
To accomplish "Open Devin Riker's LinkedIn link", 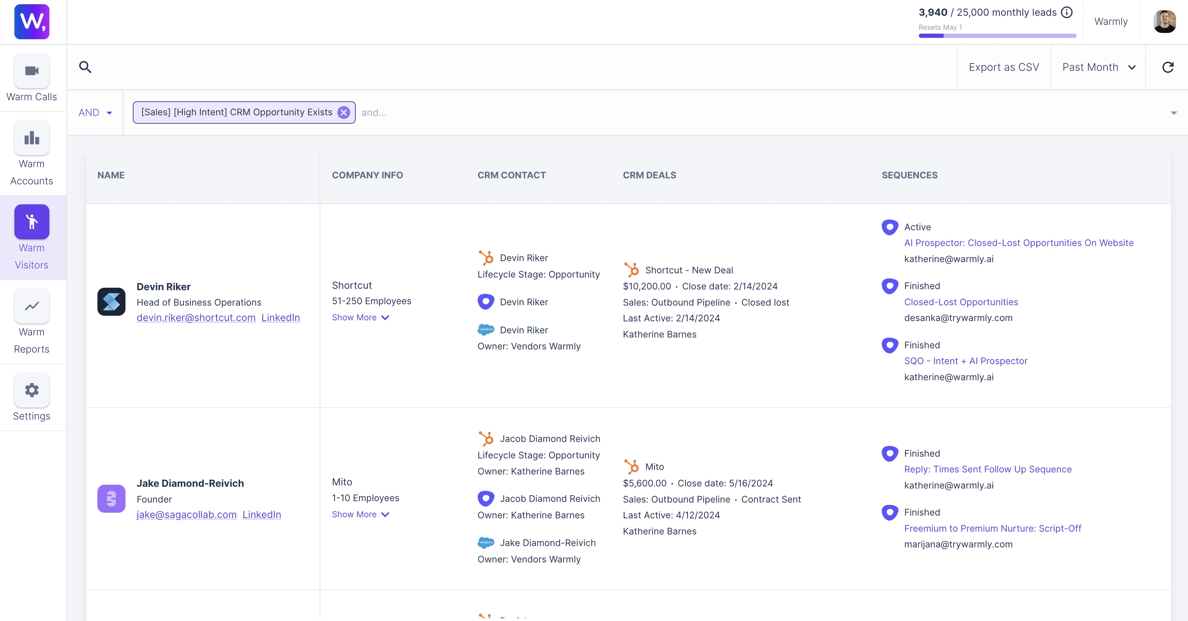I will pos(280,318).
